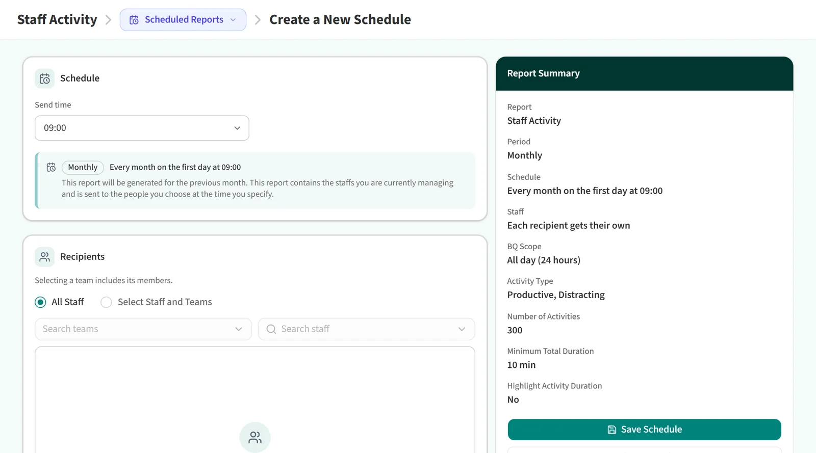The height and width of the screenshot is (453, 816).
Task: Click the calendar icon beside the Monthly tag
Action: click(51, 167)
